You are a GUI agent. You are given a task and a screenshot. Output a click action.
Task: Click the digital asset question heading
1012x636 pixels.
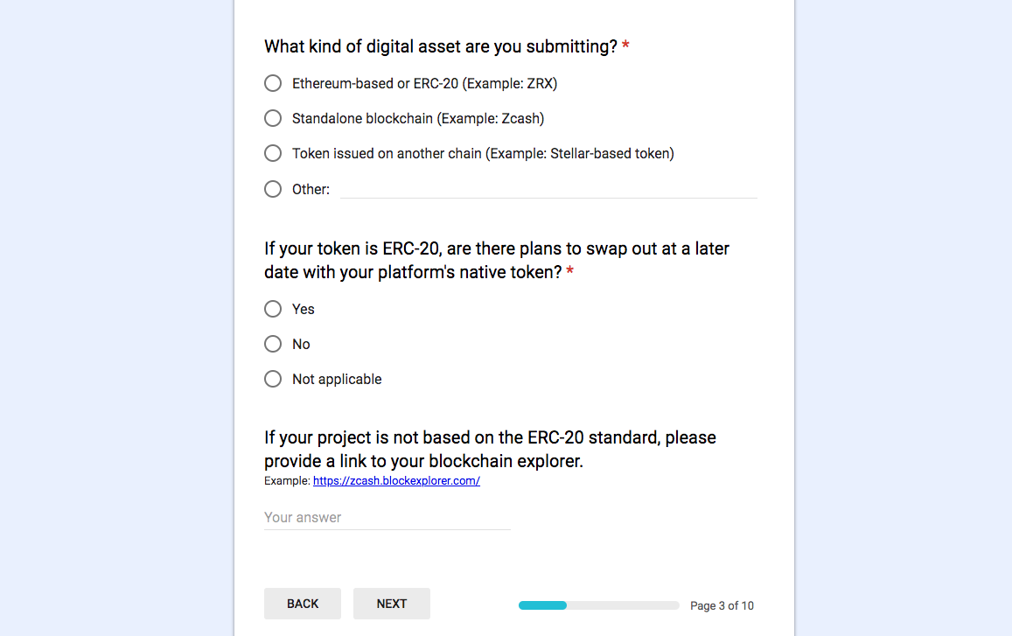click(441, 46)
